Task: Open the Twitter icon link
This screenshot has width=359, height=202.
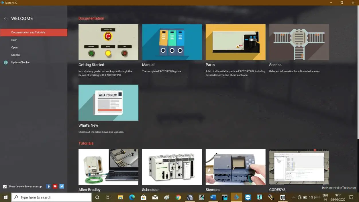Action: point(62,186)
